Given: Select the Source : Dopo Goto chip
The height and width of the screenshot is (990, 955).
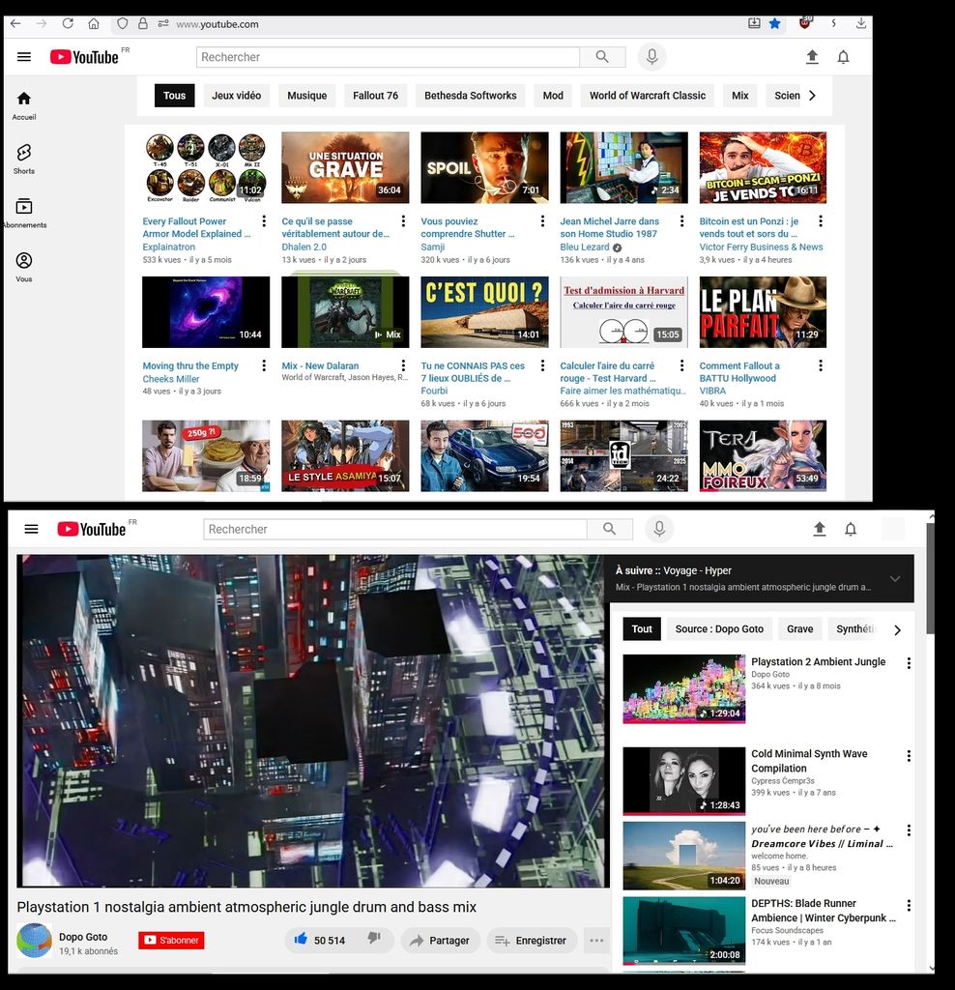Looking at the screenshot, I should (x=719, y=629).
